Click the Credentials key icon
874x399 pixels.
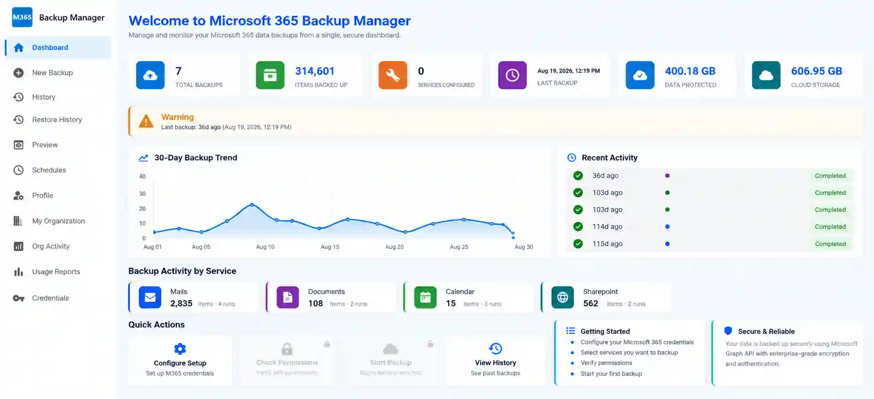[18, 298]
